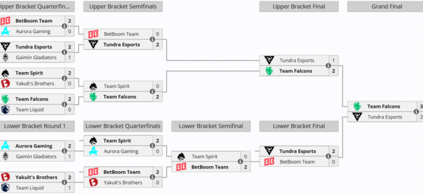Select the Upper Bracket Semifinals header

(x=123, y=6)
